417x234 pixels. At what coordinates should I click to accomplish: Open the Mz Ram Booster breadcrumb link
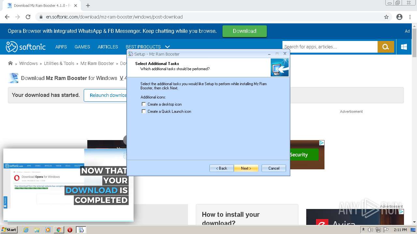[97, 63]
